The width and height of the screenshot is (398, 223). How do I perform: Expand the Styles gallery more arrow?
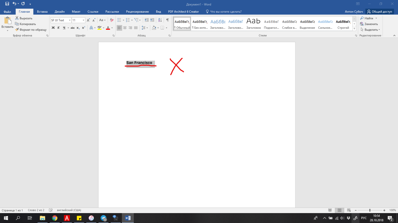pyautogui.click(x=354, y=28)
